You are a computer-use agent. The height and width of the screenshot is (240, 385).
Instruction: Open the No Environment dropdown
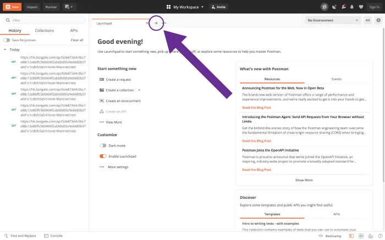(333, 20)
